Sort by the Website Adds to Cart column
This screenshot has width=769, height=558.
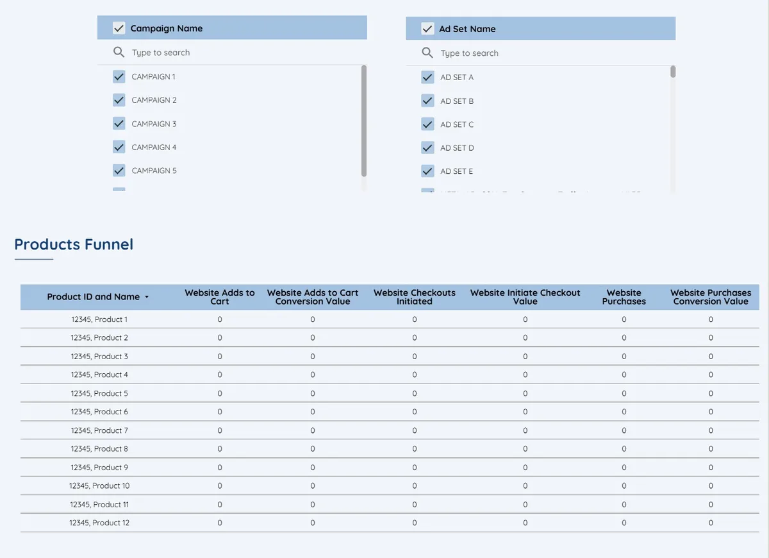tap(219, 296)
